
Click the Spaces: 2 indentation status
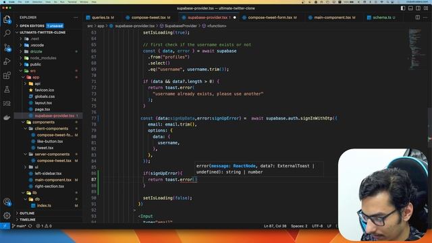[299, 226]
